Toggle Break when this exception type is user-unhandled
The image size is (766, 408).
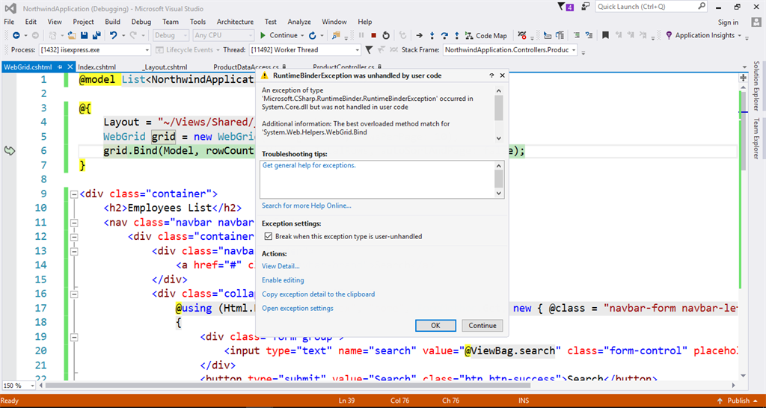(x=268, y=236)
